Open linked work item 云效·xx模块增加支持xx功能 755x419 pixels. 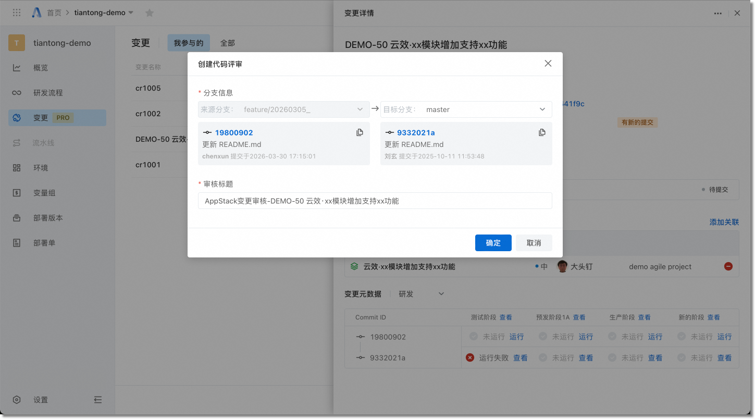click(409, 266)
